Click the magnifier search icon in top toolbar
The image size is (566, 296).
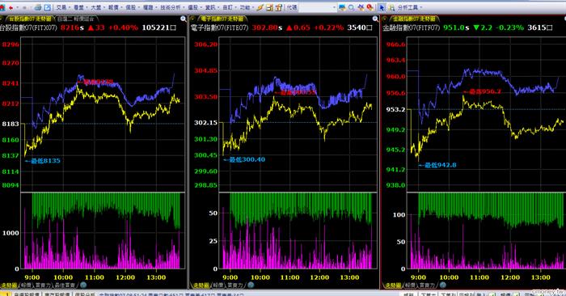coord(351,7)
